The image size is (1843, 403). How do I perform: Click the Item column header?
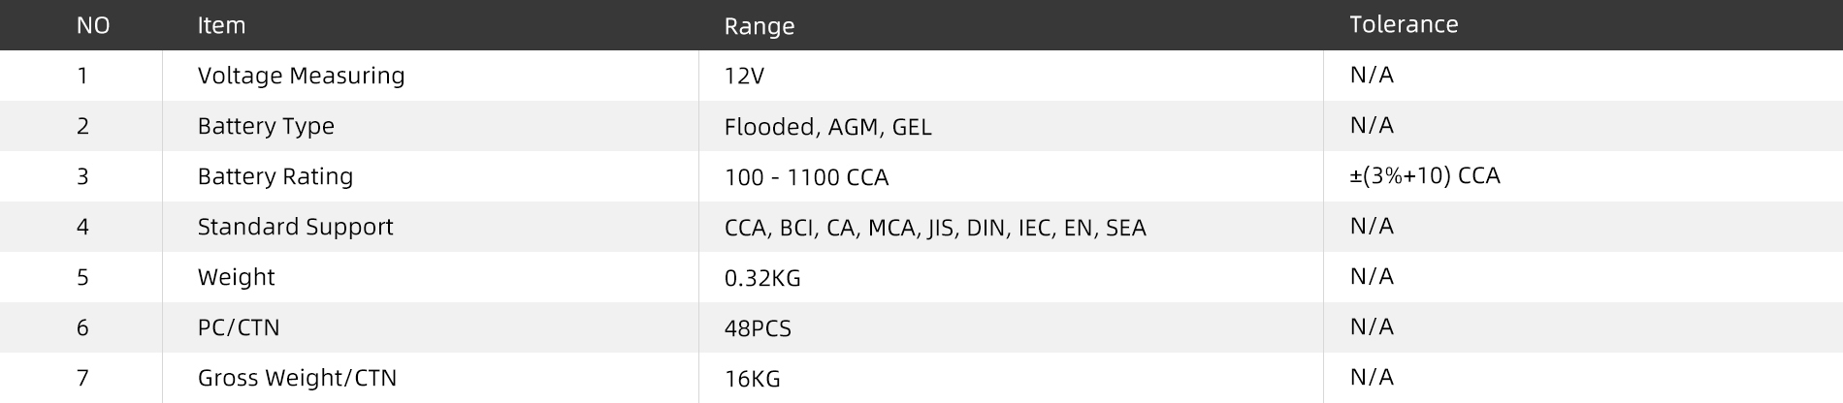click(221, 26)
